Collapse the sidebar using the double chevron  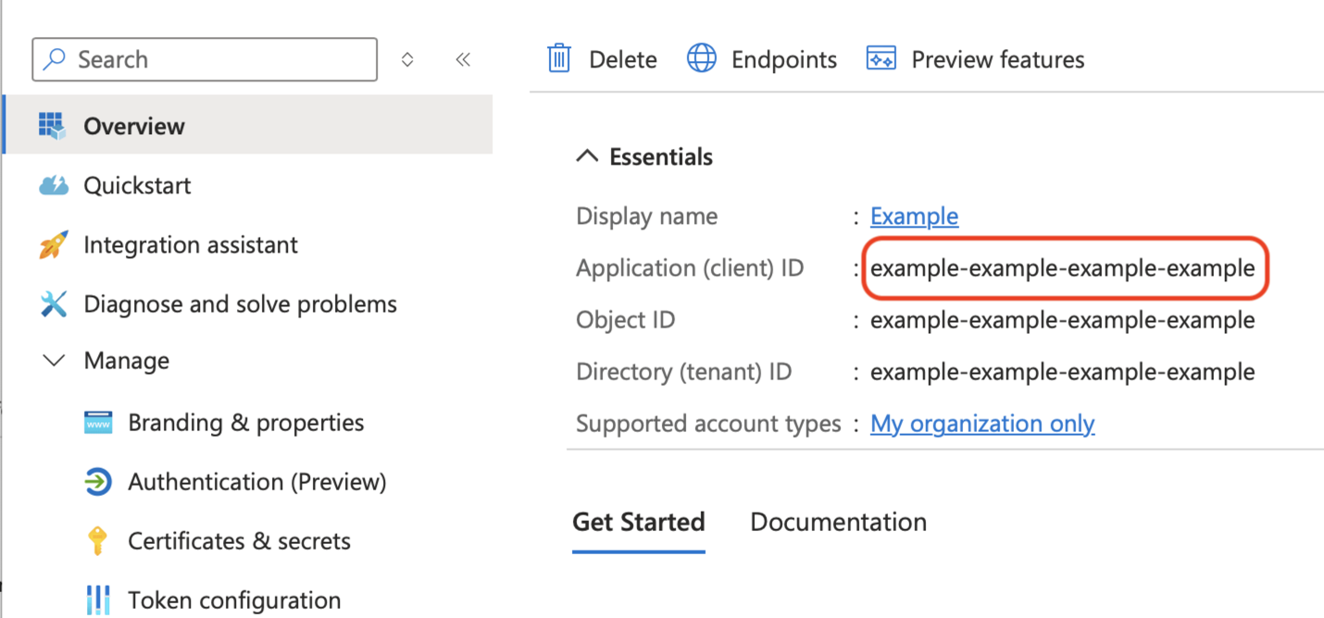point(463,58)
